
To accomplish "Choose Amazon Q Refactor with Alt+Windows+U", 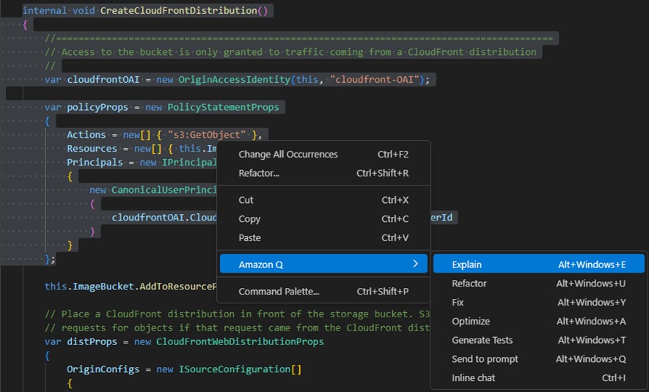I will click(469, 284).
